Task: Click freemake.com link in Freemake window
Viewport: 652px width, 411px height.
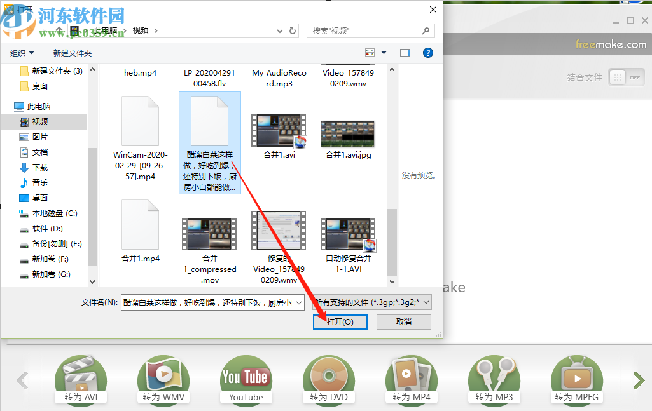Action: [611, 44]
